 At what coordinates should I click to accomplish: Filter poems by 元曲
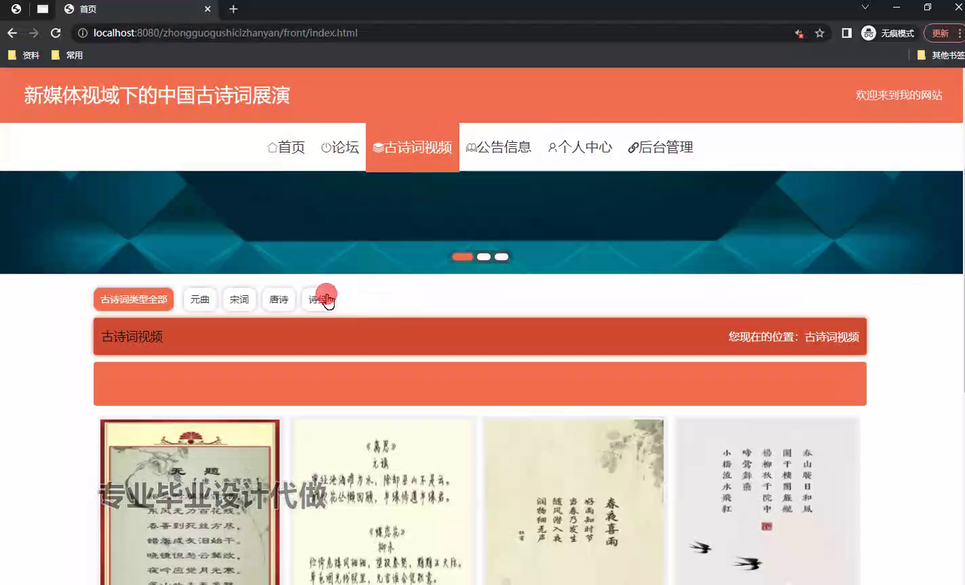pyautogui.click(x=200, y=299)
